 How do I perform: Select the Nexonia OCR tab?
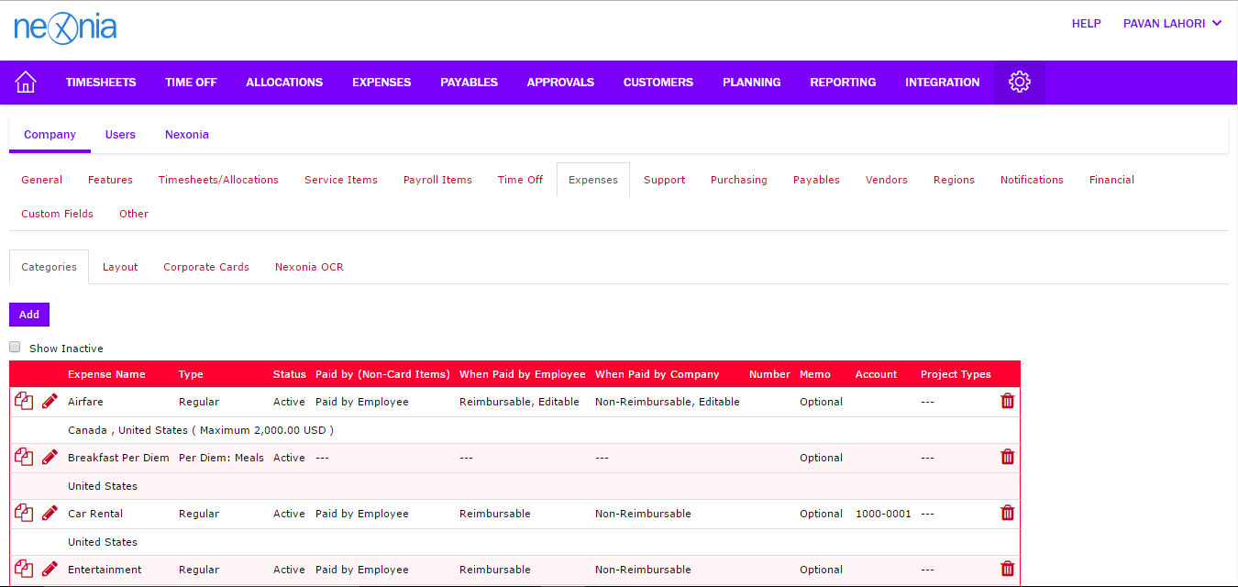pos(309,267)
